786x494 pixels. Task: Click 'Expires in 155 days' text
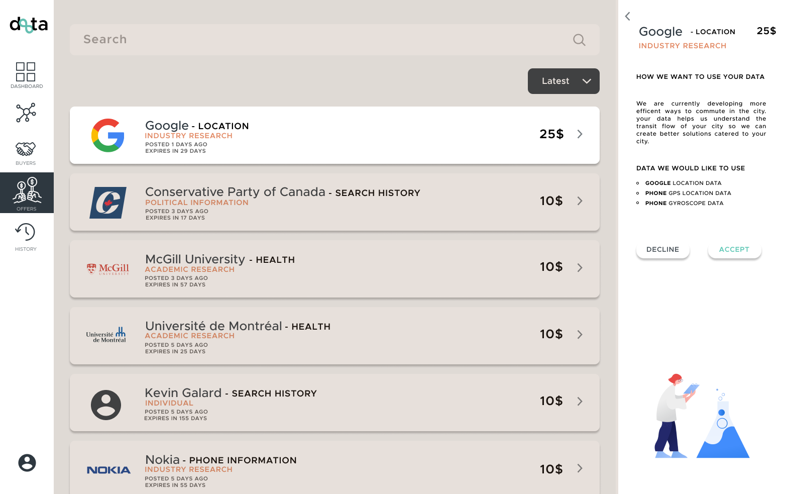pyautogui.click(x=175, y=418)
